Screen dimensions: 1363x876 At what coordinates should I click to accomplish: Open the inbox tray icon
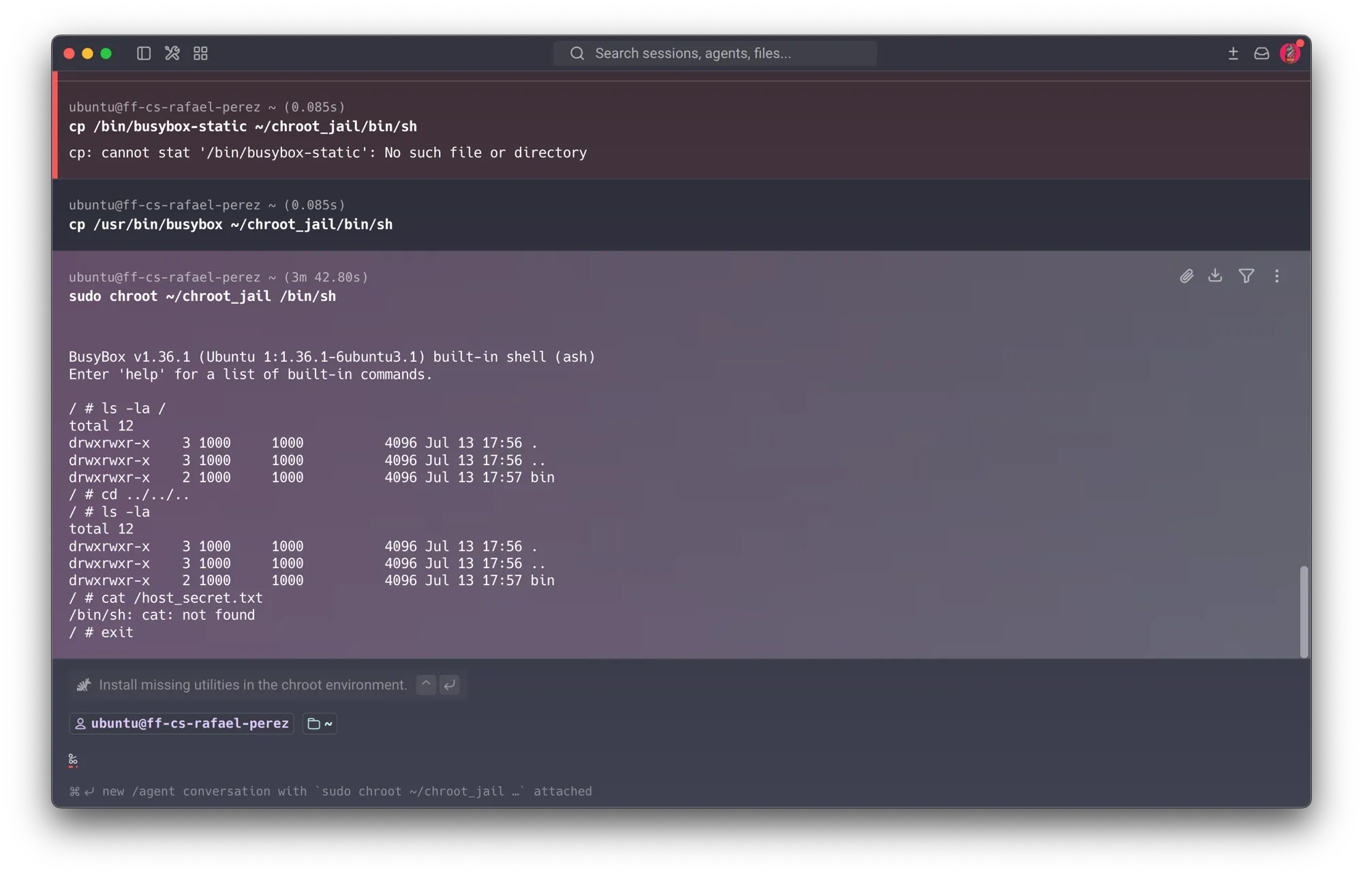1261,53
